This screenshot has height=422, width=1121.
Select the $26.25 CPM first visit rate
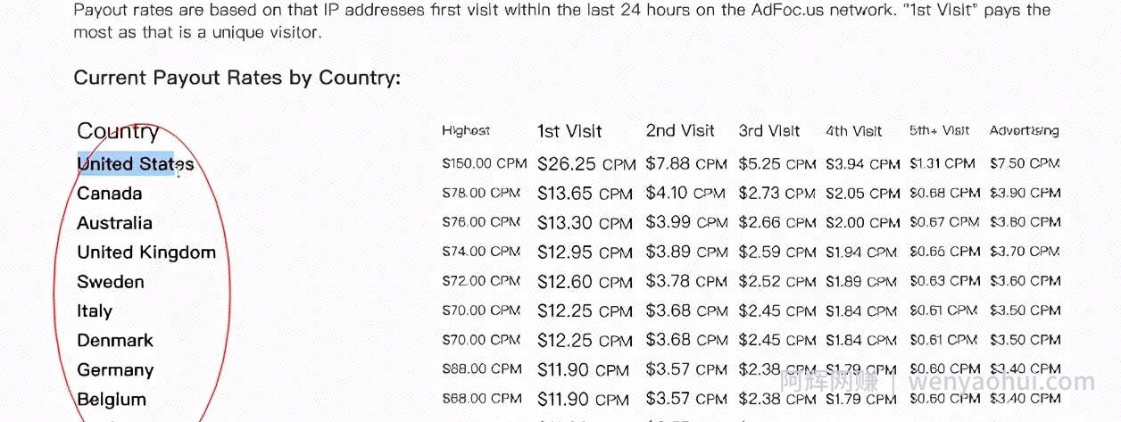pyautogui.click(x=585, y=164)
